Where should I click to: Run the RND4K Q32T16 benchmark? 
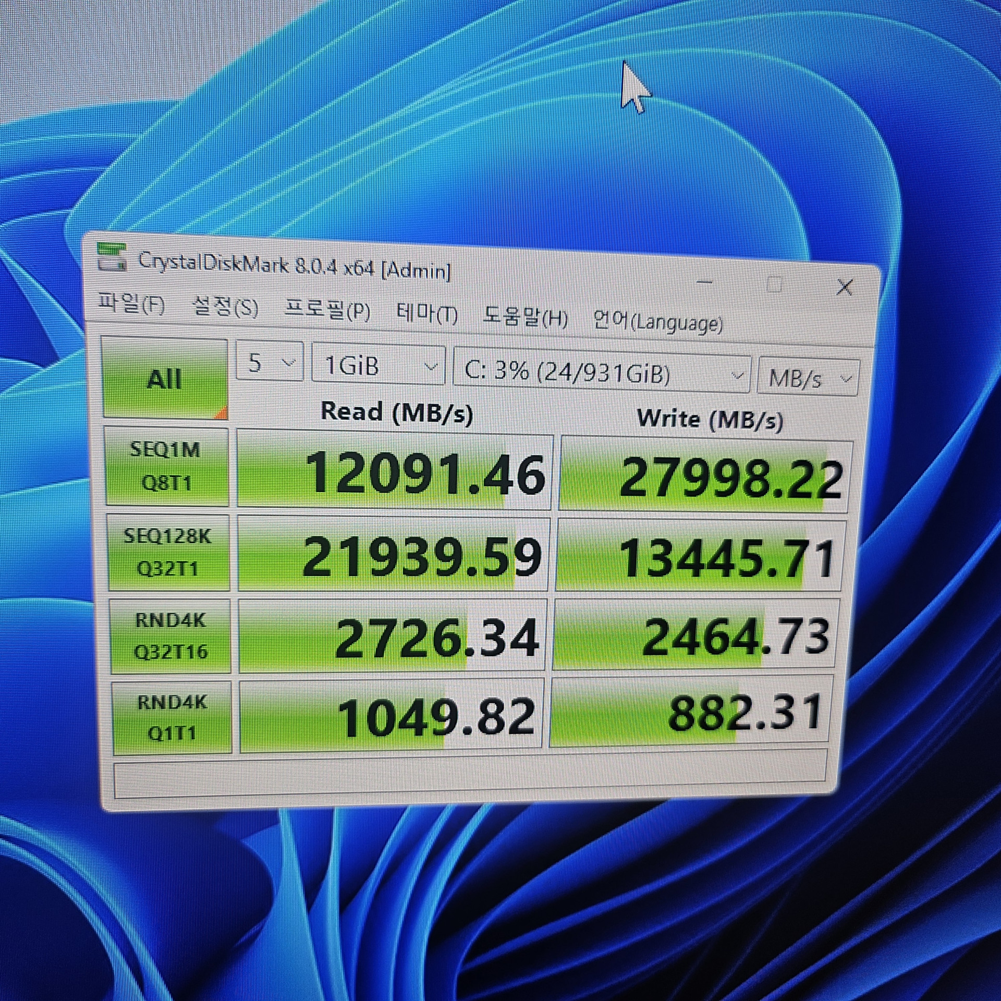[x=170, y=636]
